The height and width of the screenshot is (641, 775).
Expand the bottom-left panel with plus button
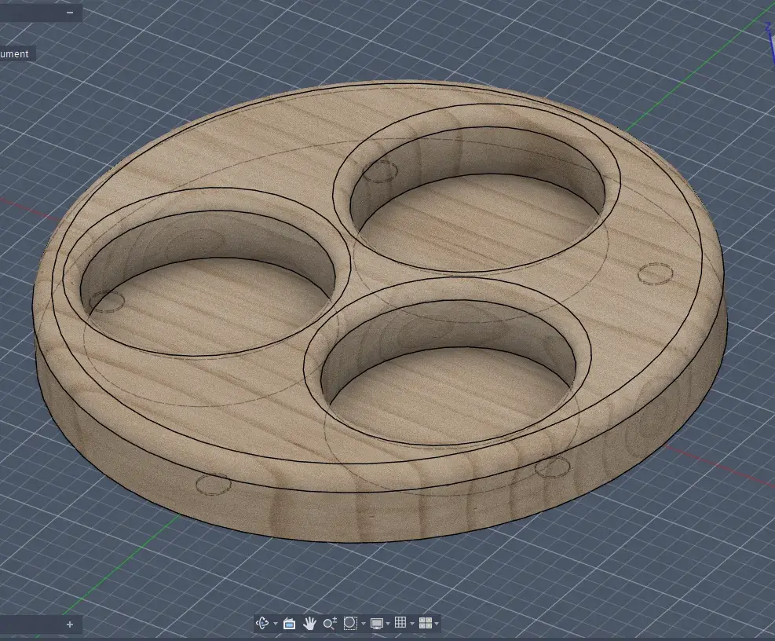coord(70,625)
